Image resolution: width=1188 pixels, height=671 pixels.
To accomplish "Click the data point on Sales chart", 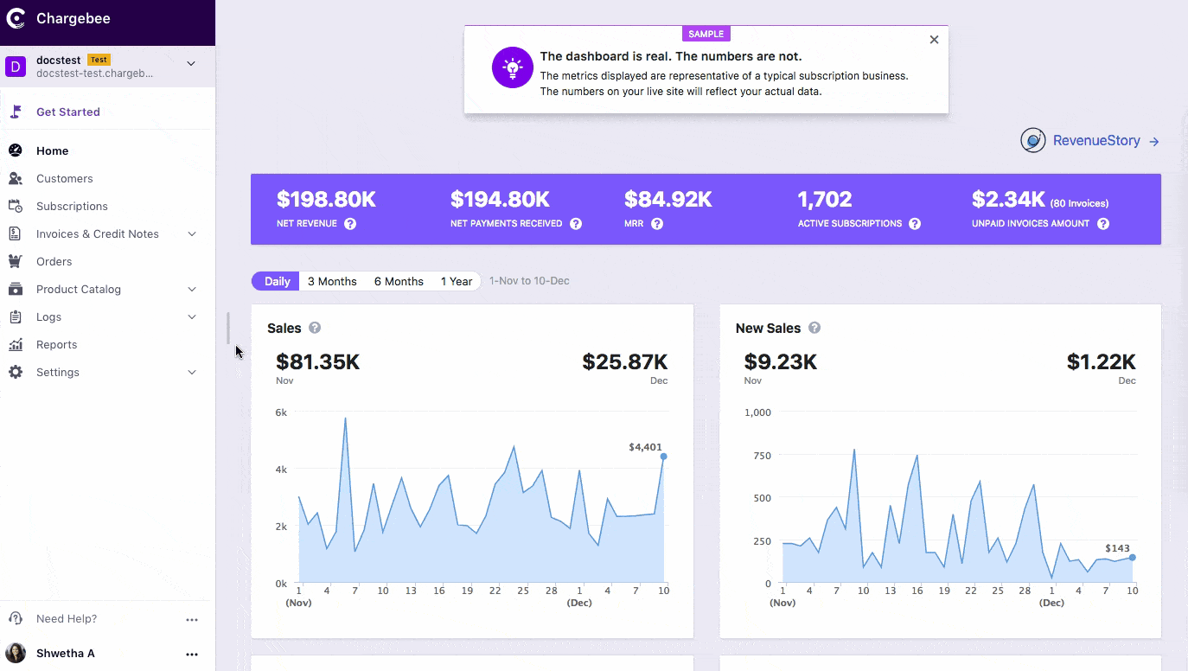I will click(x=663, y=457).
